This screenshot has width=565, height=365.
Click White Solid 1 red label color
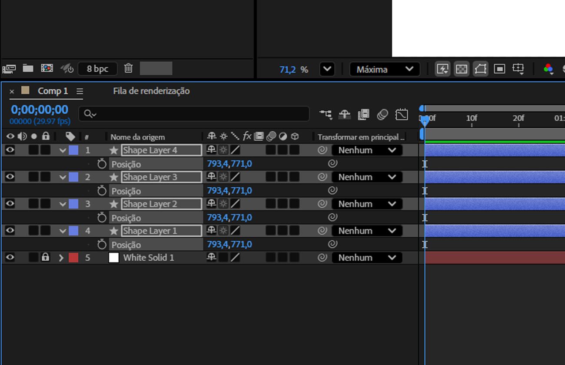tap(73, 258)
